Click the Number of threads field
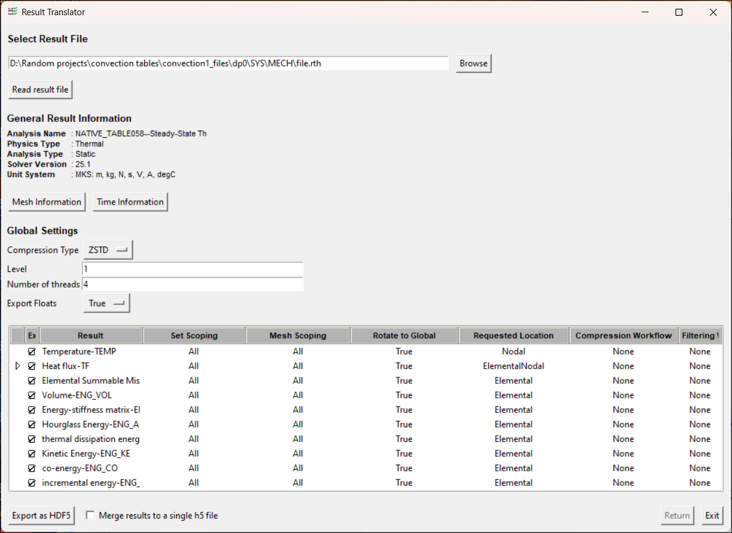This screenshot has width=732, height=533. [192, 284]
